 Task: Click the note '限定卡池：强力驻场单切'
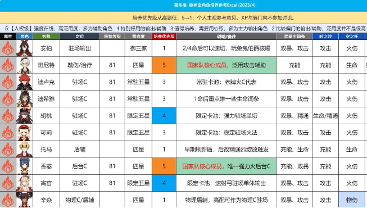(x=226, y=116)
